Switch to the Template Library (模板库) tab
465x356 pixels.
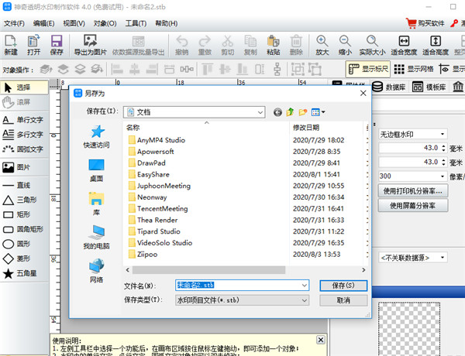point(429,87)
